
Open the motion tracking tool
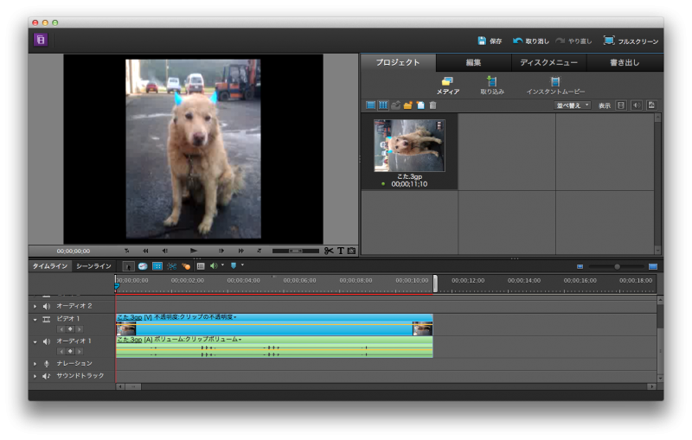click(186, 266)
